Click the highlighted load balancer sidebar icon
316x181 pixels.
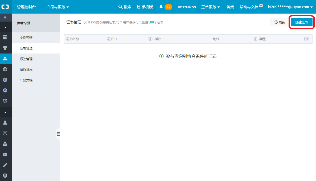click(6, 59)
